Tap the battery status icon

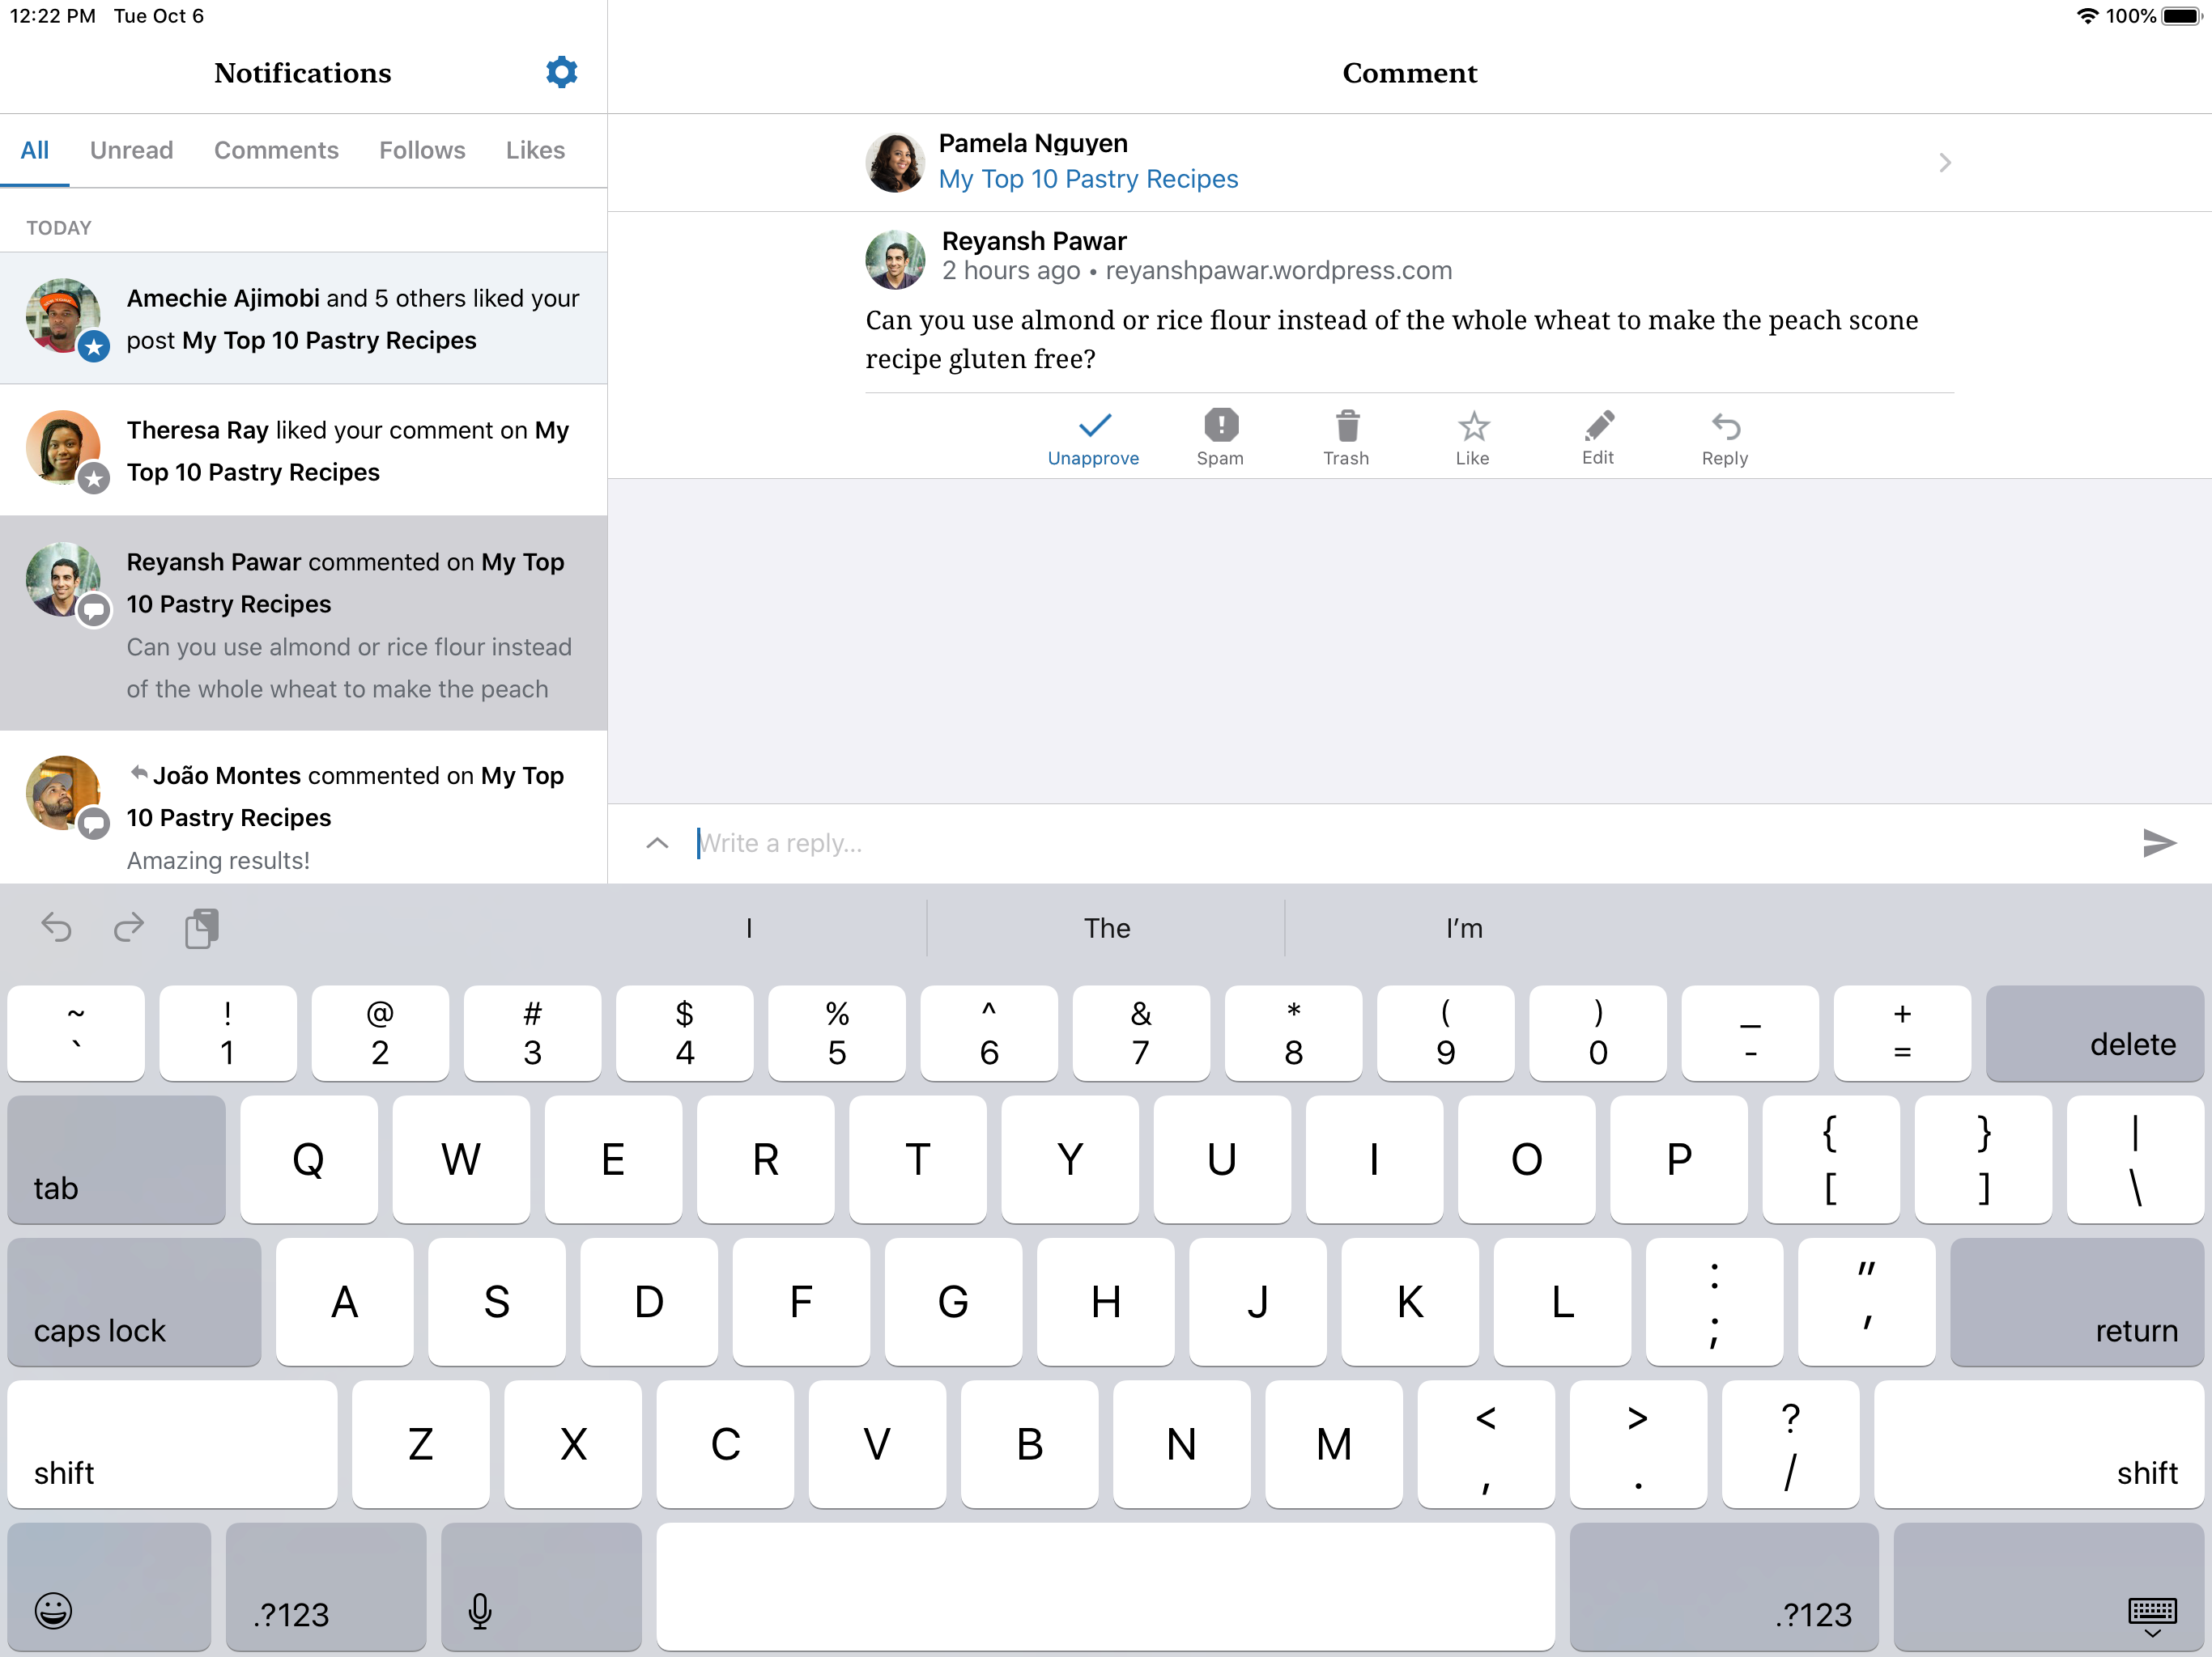[2182, 16]
